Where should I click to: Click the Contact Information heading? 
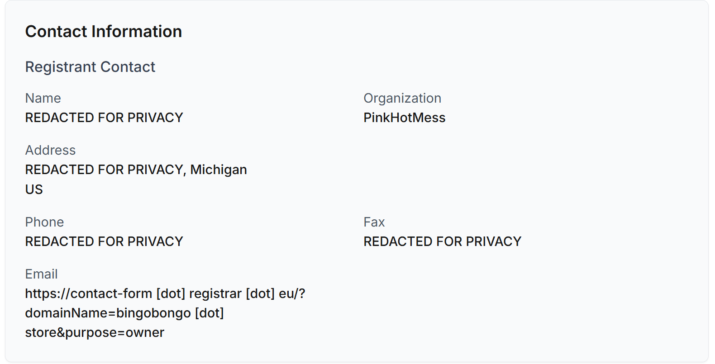(x=103, y=32)
